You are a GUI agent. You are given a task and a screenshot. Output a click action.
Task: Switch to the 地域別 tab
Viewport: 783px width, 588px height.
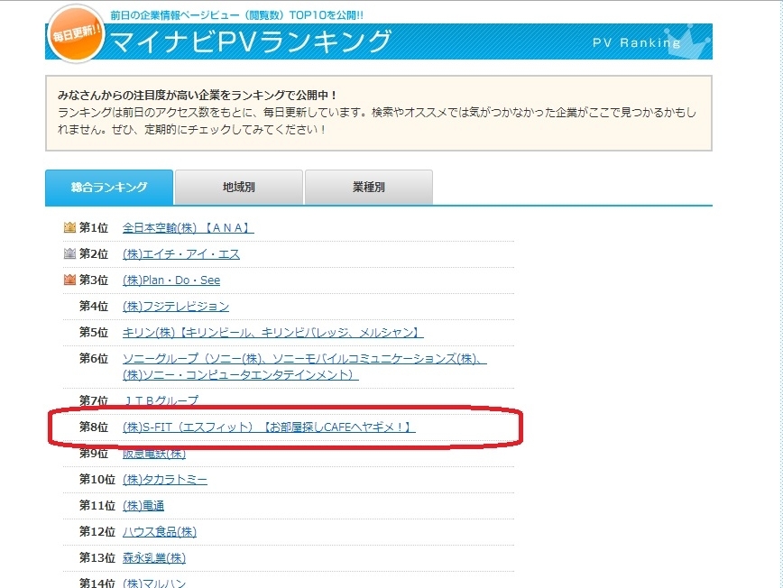239,188
